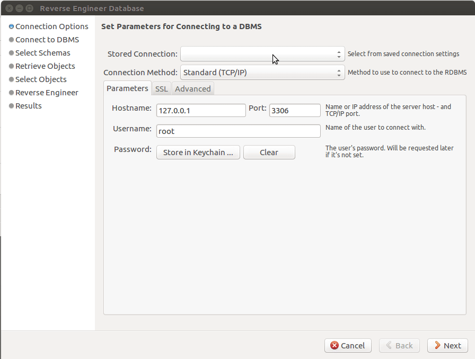Open the Advanced tab
This screenshot has width=475, height=359.
(x=192, y=89)
